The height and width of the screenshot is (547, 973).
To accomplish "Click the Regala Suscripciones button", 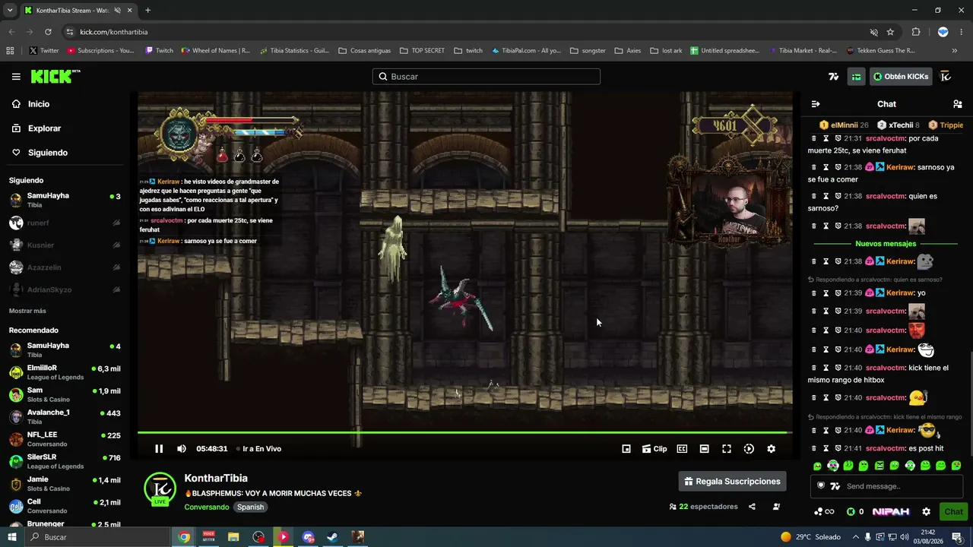I will click(x=733, y=482).
